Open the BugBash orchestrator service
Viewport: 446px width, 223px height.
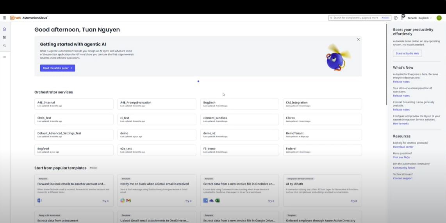coord(239,104)
